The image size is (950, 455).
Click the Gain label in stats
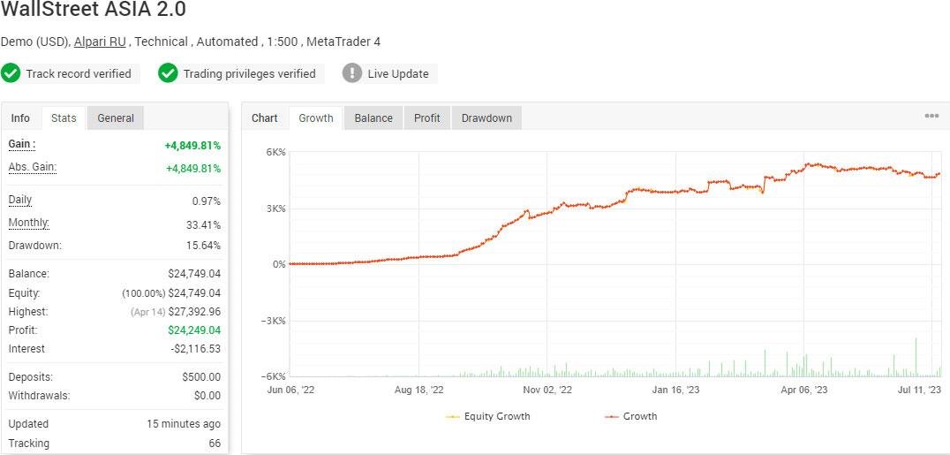click(22, 144)
